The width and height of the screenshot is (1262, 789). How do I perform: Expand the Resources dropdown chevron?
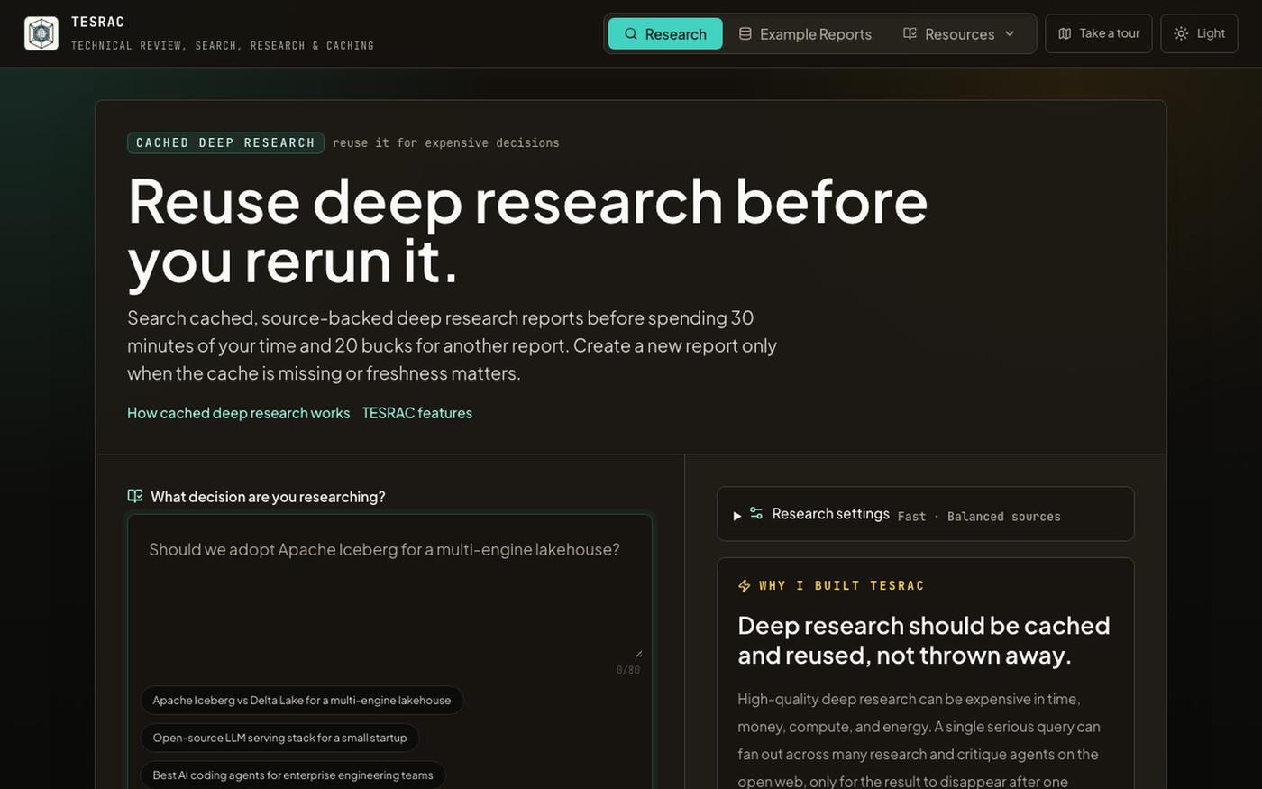click(x=1010, y=33)
